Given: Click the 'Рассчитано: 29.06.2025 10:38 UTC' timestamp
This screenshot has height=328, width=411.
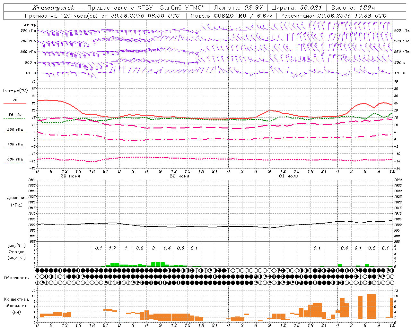Looking at the screenshot, I should click(333, 16).
